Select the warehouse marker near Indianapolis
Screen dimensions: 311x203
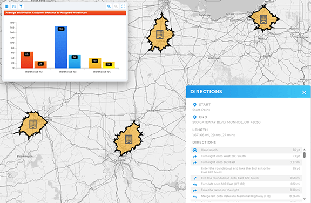pyautogui.click(x=33, y=124)
